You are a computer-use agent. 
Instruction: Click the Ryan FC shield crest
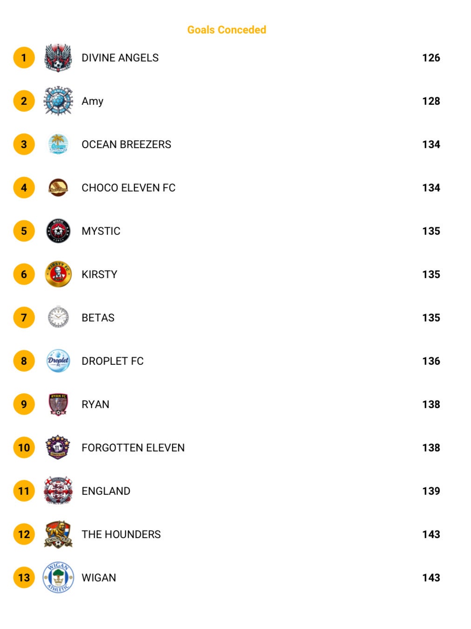pos(58,404)
